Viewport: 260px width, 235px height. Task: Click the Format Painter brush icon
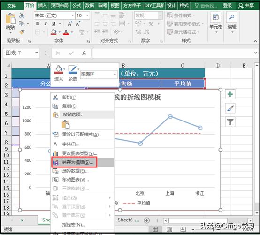click(x=22, y=32)
